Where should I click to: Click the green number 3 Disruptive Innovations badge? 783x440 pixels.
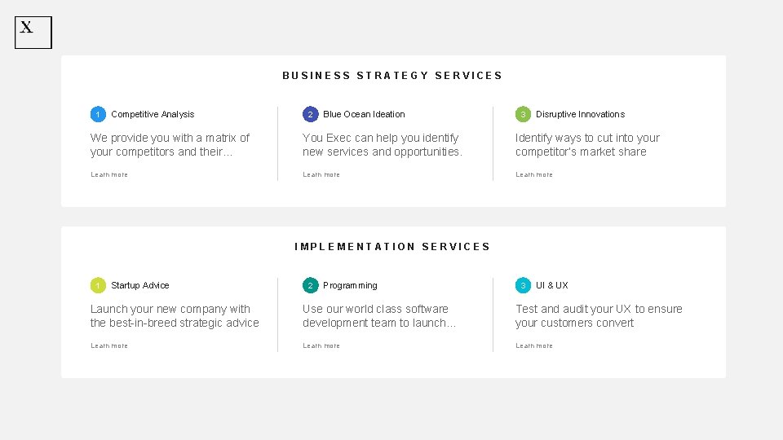(x=523, y=114)
